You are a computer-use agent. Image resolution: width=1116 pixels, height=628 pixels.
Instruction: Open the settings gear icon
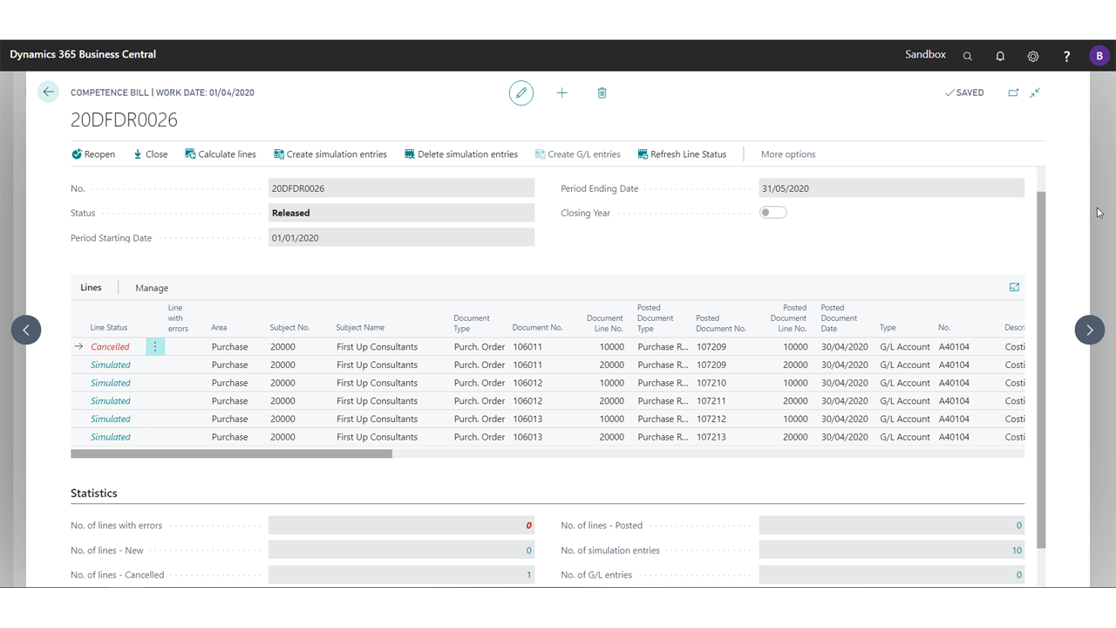click(1033, 56)
